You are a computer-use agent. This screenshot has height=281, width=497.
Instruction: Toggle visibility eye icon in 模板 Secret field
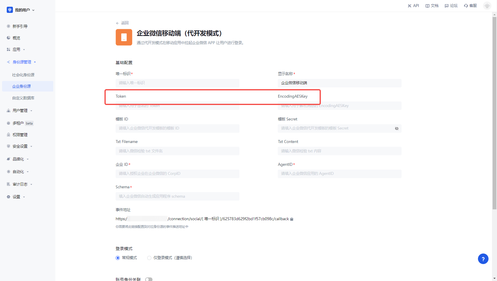tap(397, 128)
